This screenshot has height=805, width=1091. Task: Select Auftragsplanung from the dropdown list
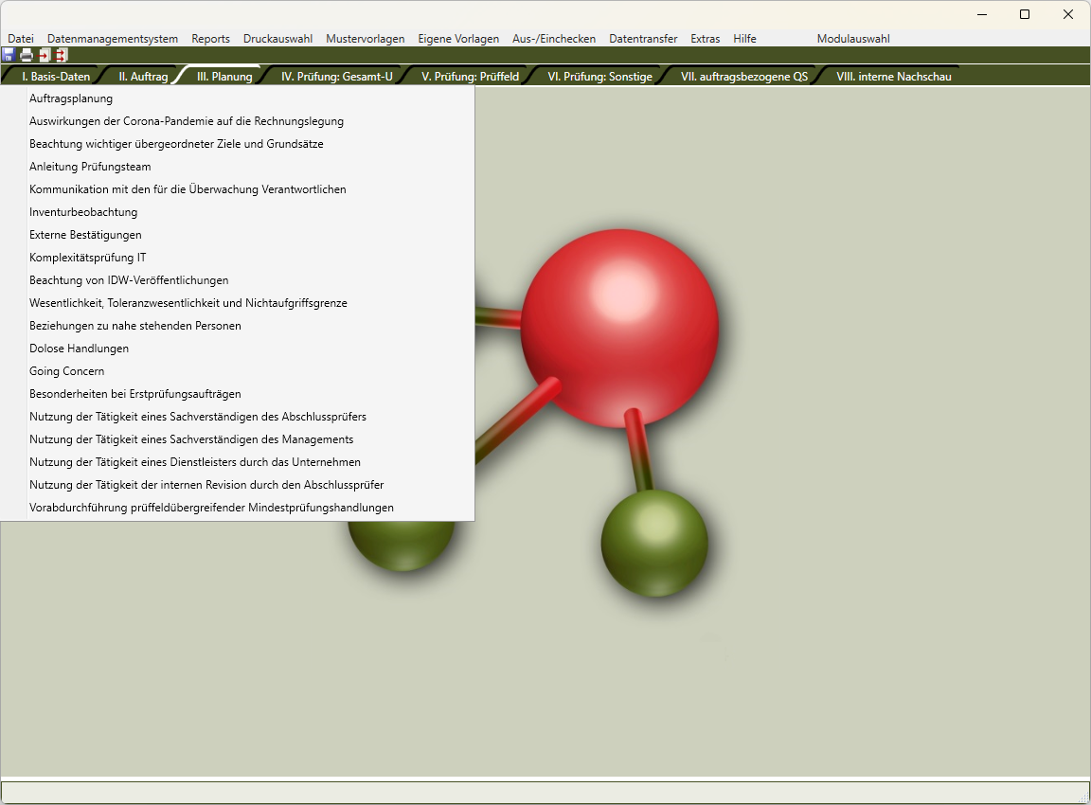pos(71,98)
